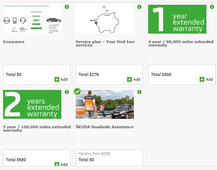Open 4 year / 80,000 miles extended warranty title

click(x=181, y=43)
